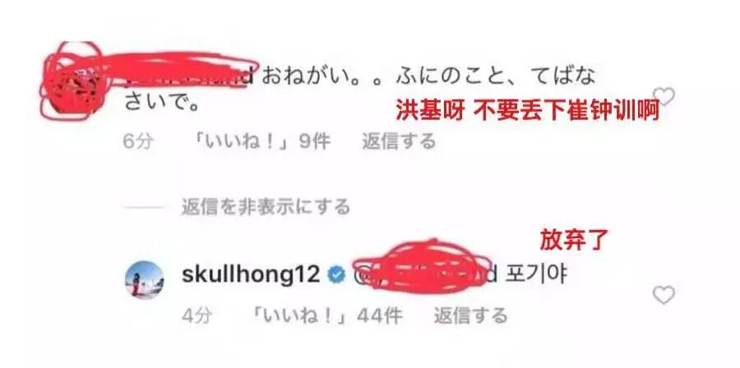Click the 6分 timestamp

(x=138, y=141)
